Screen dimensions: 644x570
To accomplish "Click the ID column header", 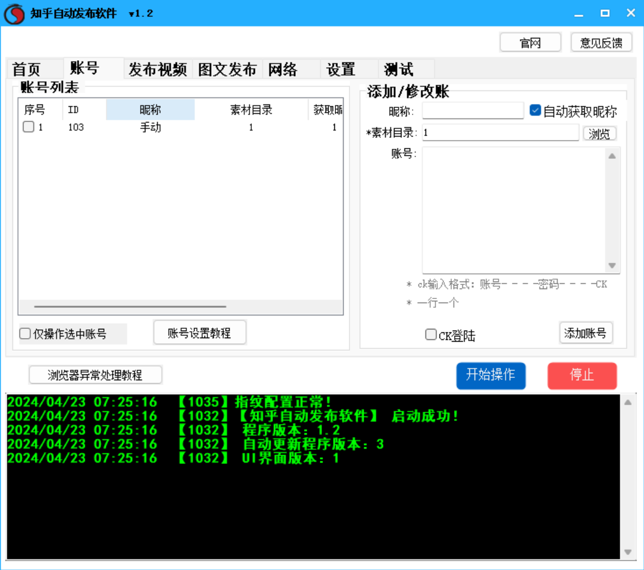I will click(x=84, y=110).
